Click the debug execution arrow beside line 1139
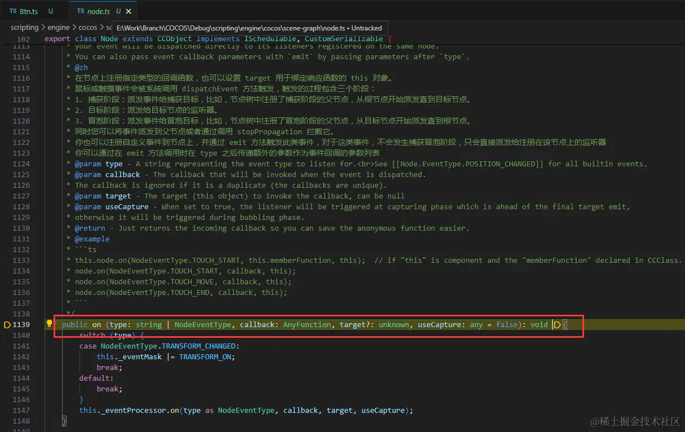This screenshot has width=685, height=432. pyautogui.click(x=7, y=325)
